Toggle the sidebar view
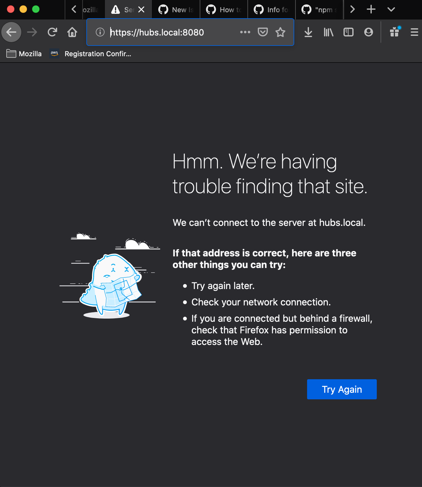422x487 pixels. [349, 32]
